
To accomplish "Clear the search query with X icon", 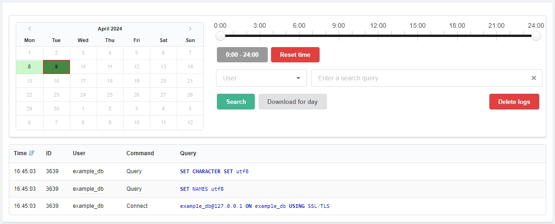I will point(533,78).
